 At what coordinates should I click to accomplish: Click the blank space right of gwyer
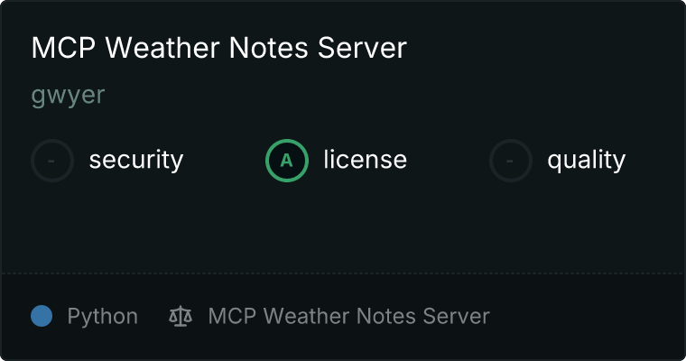(394, 96)
